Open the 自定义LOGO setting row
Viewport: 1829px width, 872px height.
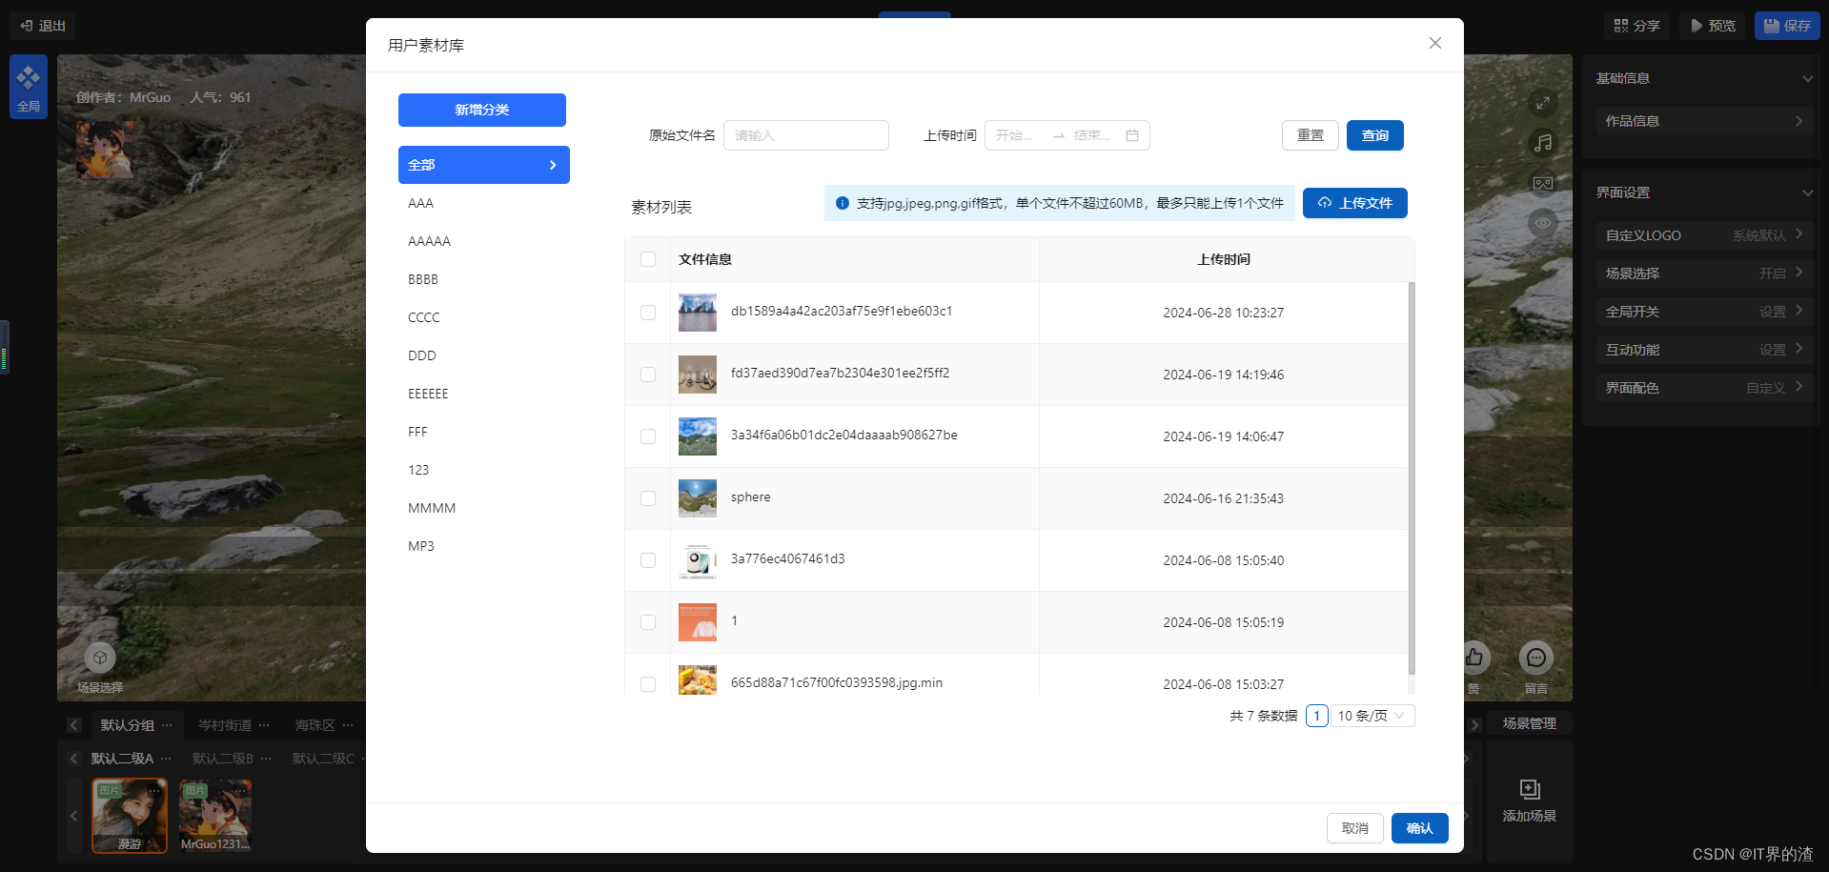1705,235
